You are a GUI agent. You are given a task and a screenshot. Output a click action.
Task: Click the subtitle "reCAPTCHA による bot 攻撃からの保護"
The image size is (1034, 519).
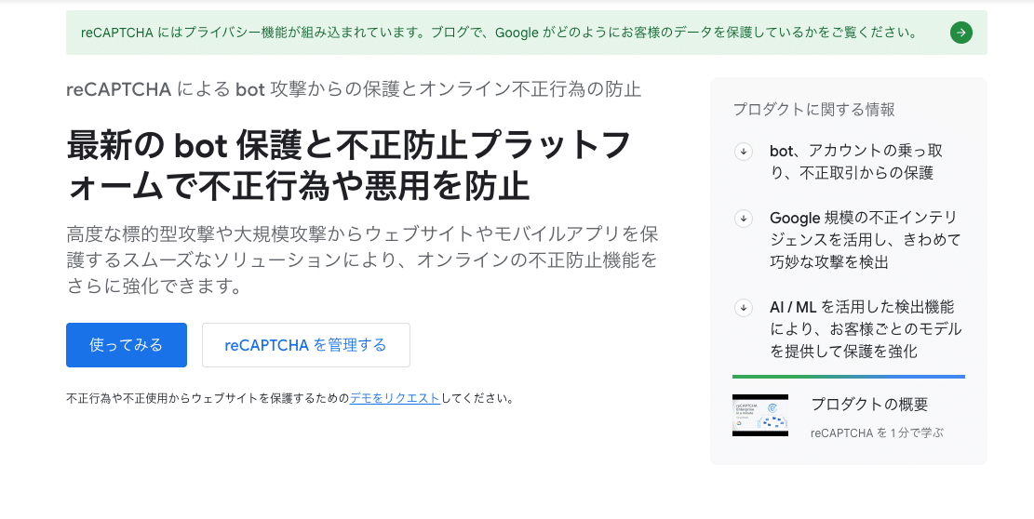pos(354,89)
